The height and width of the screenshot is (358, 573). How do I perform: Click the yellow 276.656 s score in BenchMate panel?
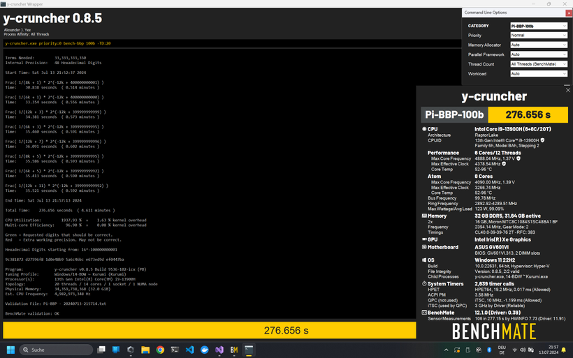[528, 114]
